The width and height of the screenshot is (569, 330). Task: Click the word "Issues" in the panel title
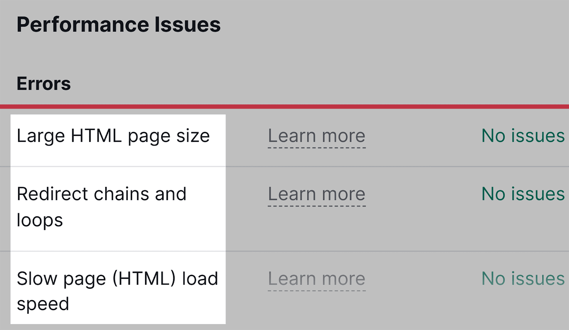click(x=187, y=25)
